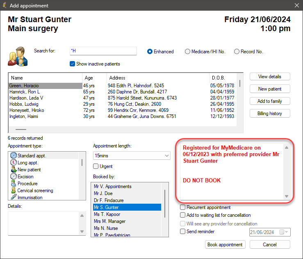Viewport: 303px width, 259px height.
Task: Sort by Address column header
Action: [x=158, y=77]
